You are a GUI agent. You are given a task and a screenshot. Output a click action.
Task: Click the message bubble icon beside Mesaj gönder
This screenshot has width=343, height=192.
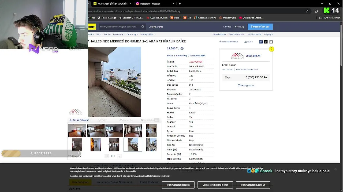(239, 85)
